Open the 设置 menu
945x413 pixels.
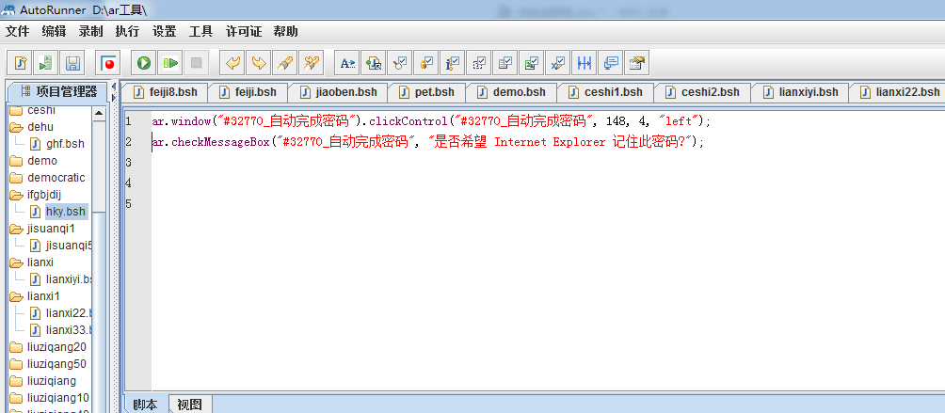(164, 32)
